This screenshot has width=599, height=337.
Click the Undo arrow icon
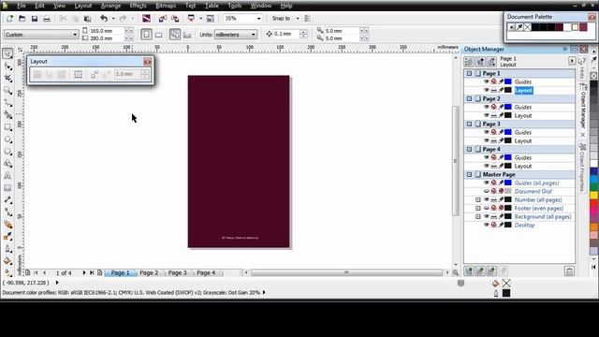point(104,19)
